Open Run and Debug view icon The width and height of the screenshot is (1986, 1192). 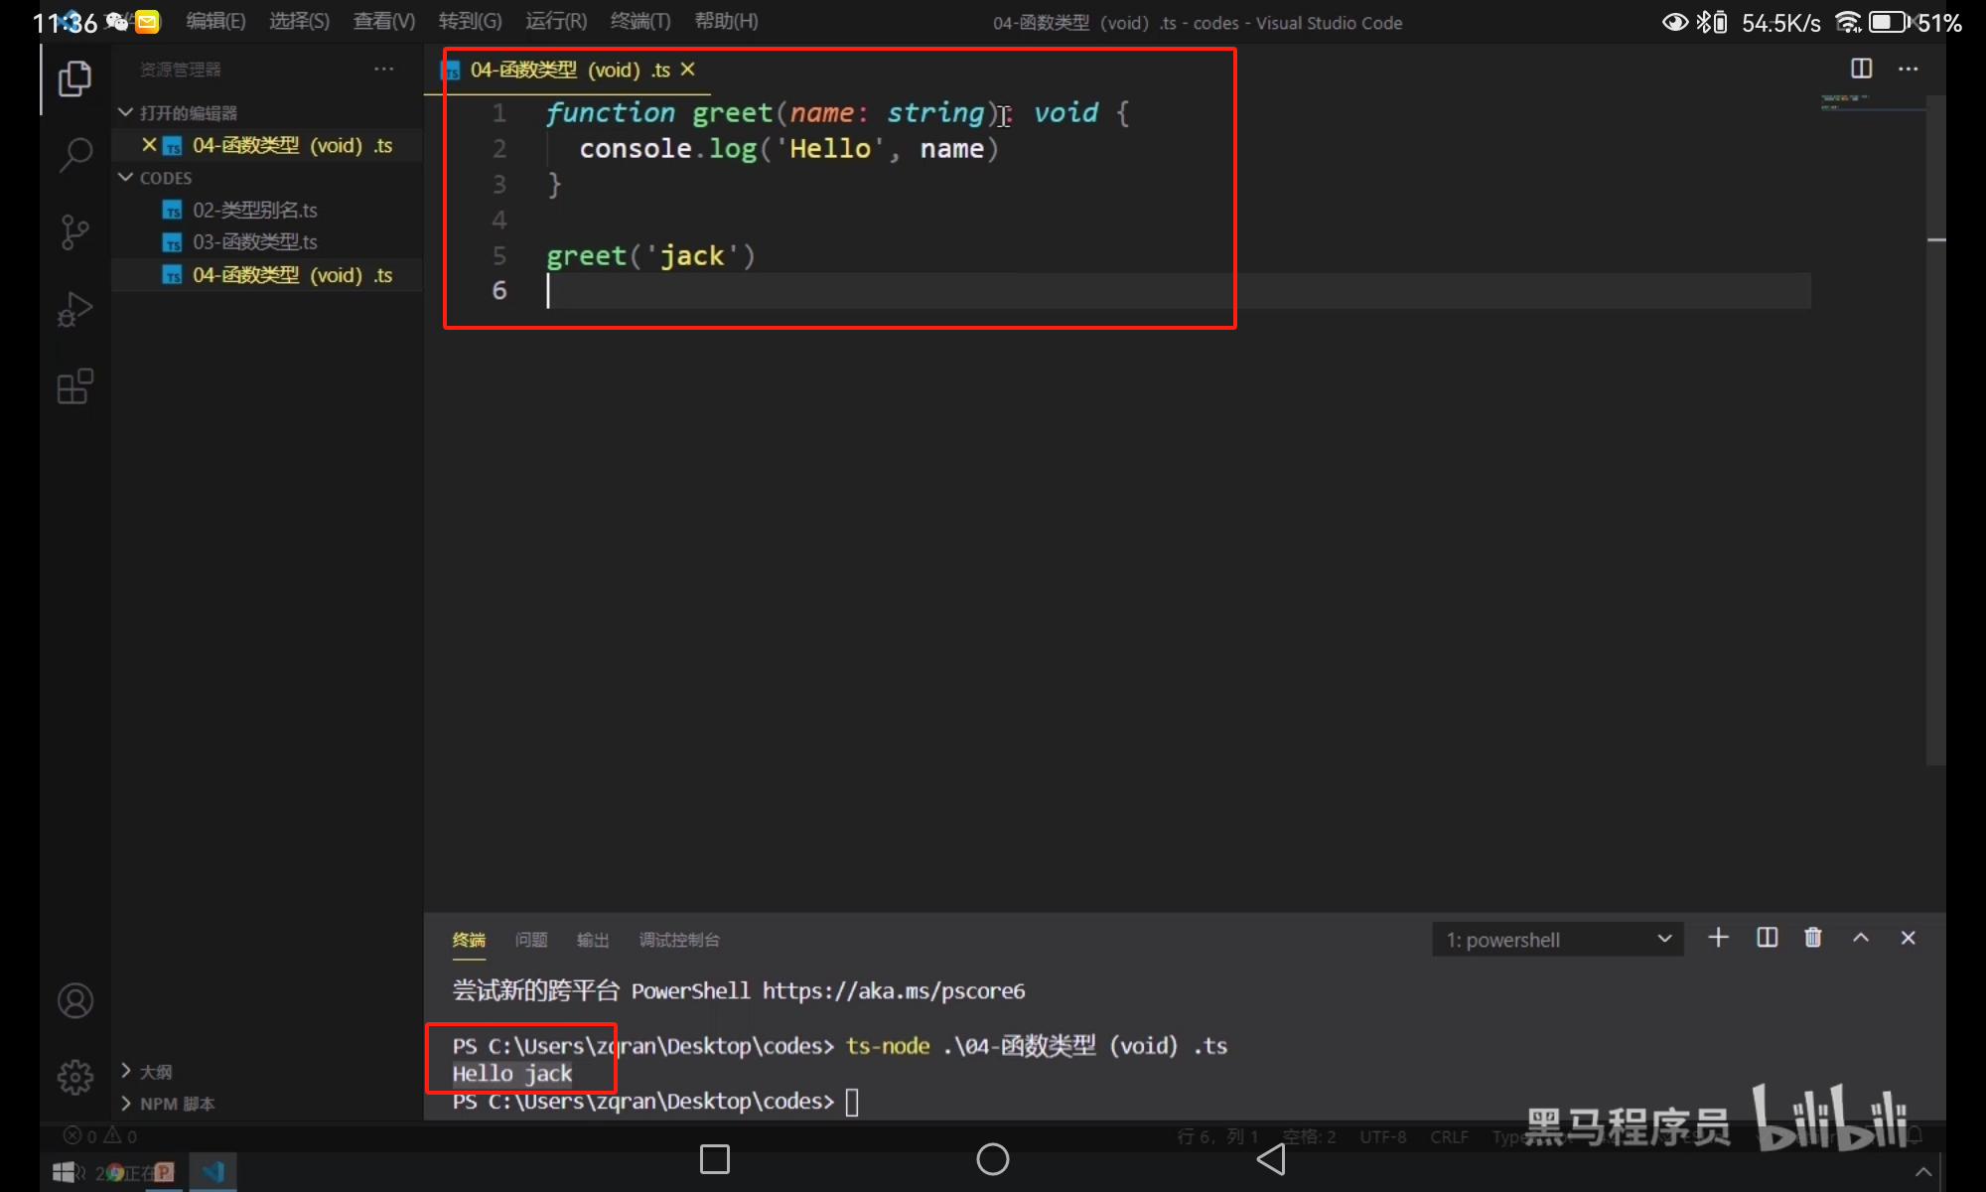pos(74,310)
